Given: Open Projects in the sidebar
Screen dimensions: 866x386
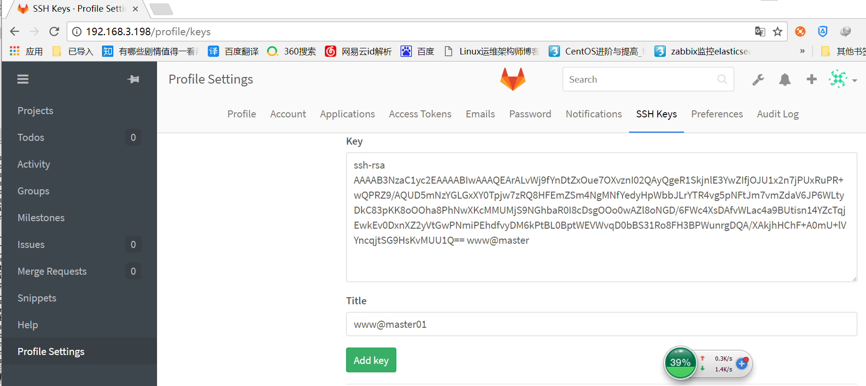Looking at the screenshot, I should click(79, 111).
